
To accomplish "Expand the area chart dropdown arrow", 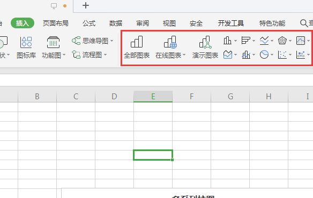I will click(x=235, y=54).
